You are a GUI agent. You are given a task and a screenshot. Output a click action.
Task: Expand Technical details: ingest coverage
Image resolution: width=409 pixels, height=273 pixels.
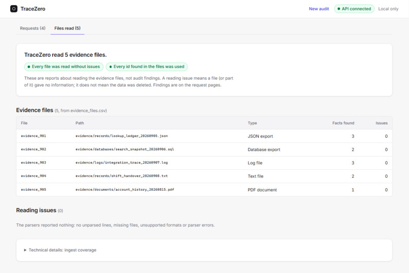60,250
